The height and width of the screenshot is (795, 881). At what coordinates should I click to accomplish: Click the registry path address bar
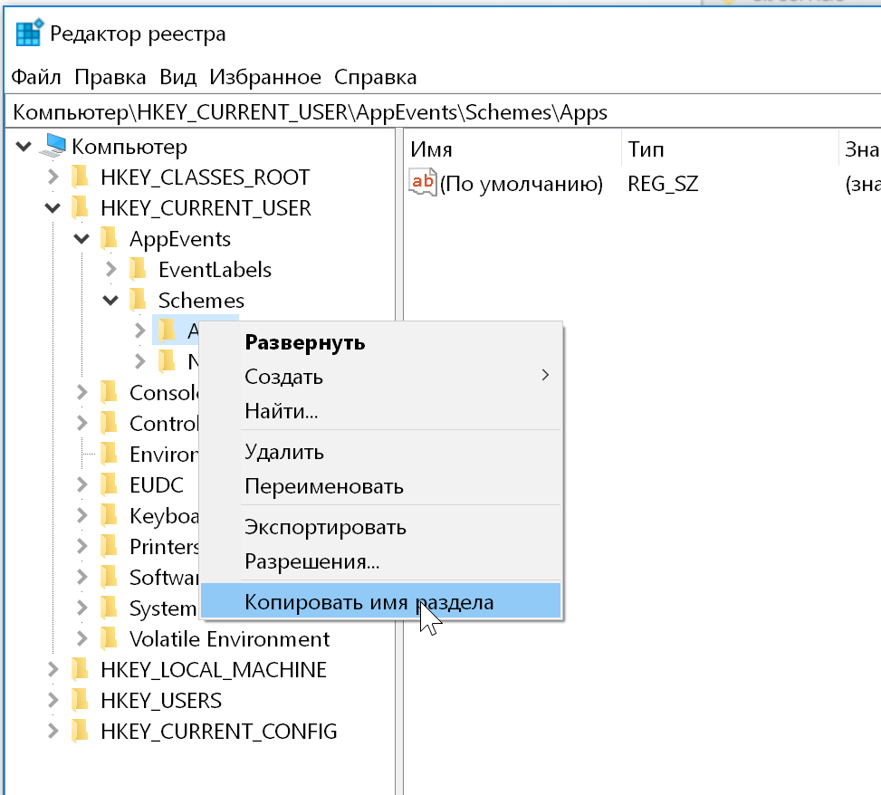[444, 111]
